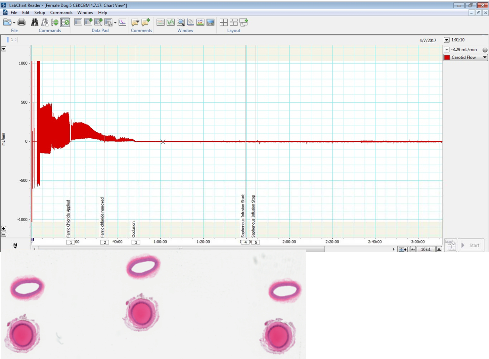489x359 pixels.
Task: Open the Zoom Window magnifier icon
Action: pos(181,23)
